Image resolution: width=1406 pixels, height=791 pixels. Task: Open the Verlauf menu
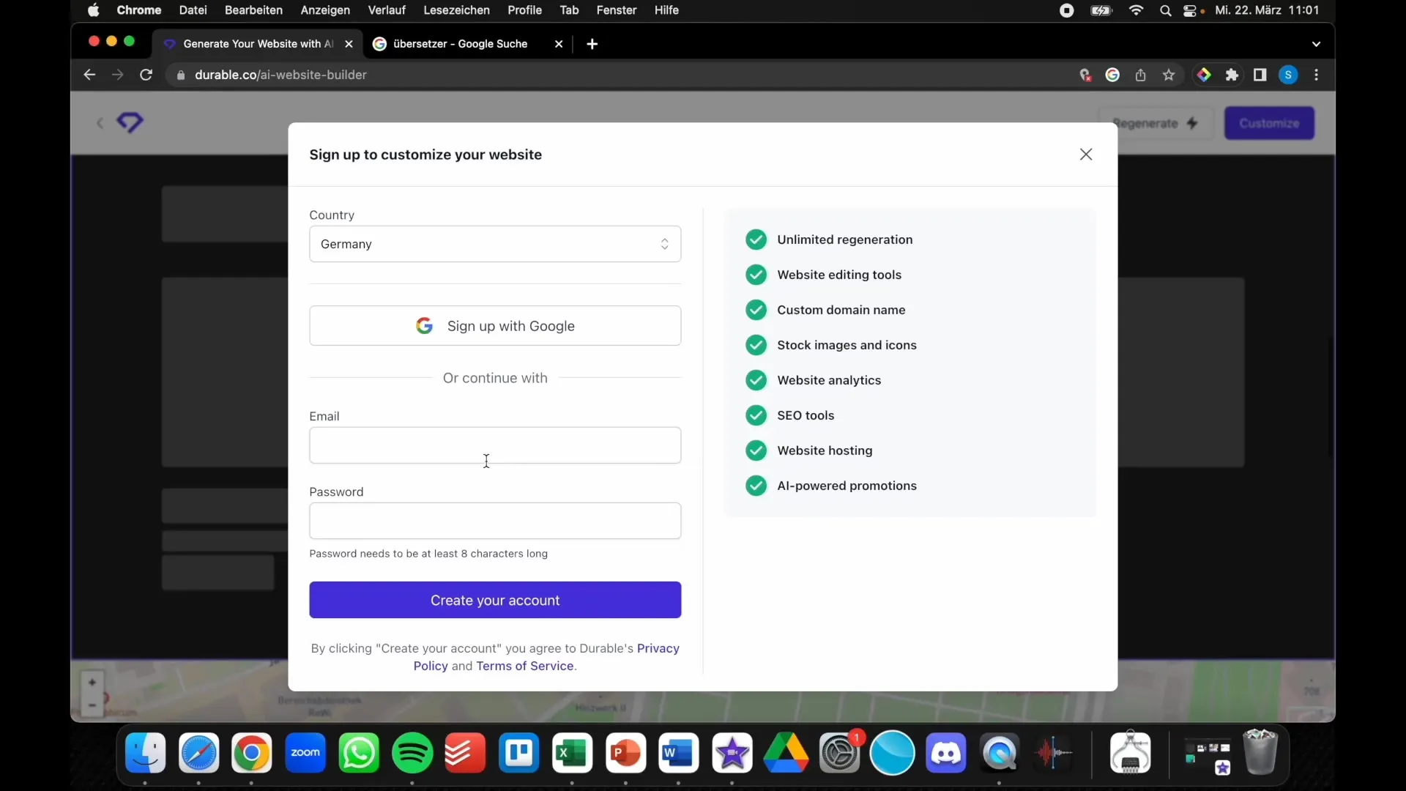pos(387,10)
